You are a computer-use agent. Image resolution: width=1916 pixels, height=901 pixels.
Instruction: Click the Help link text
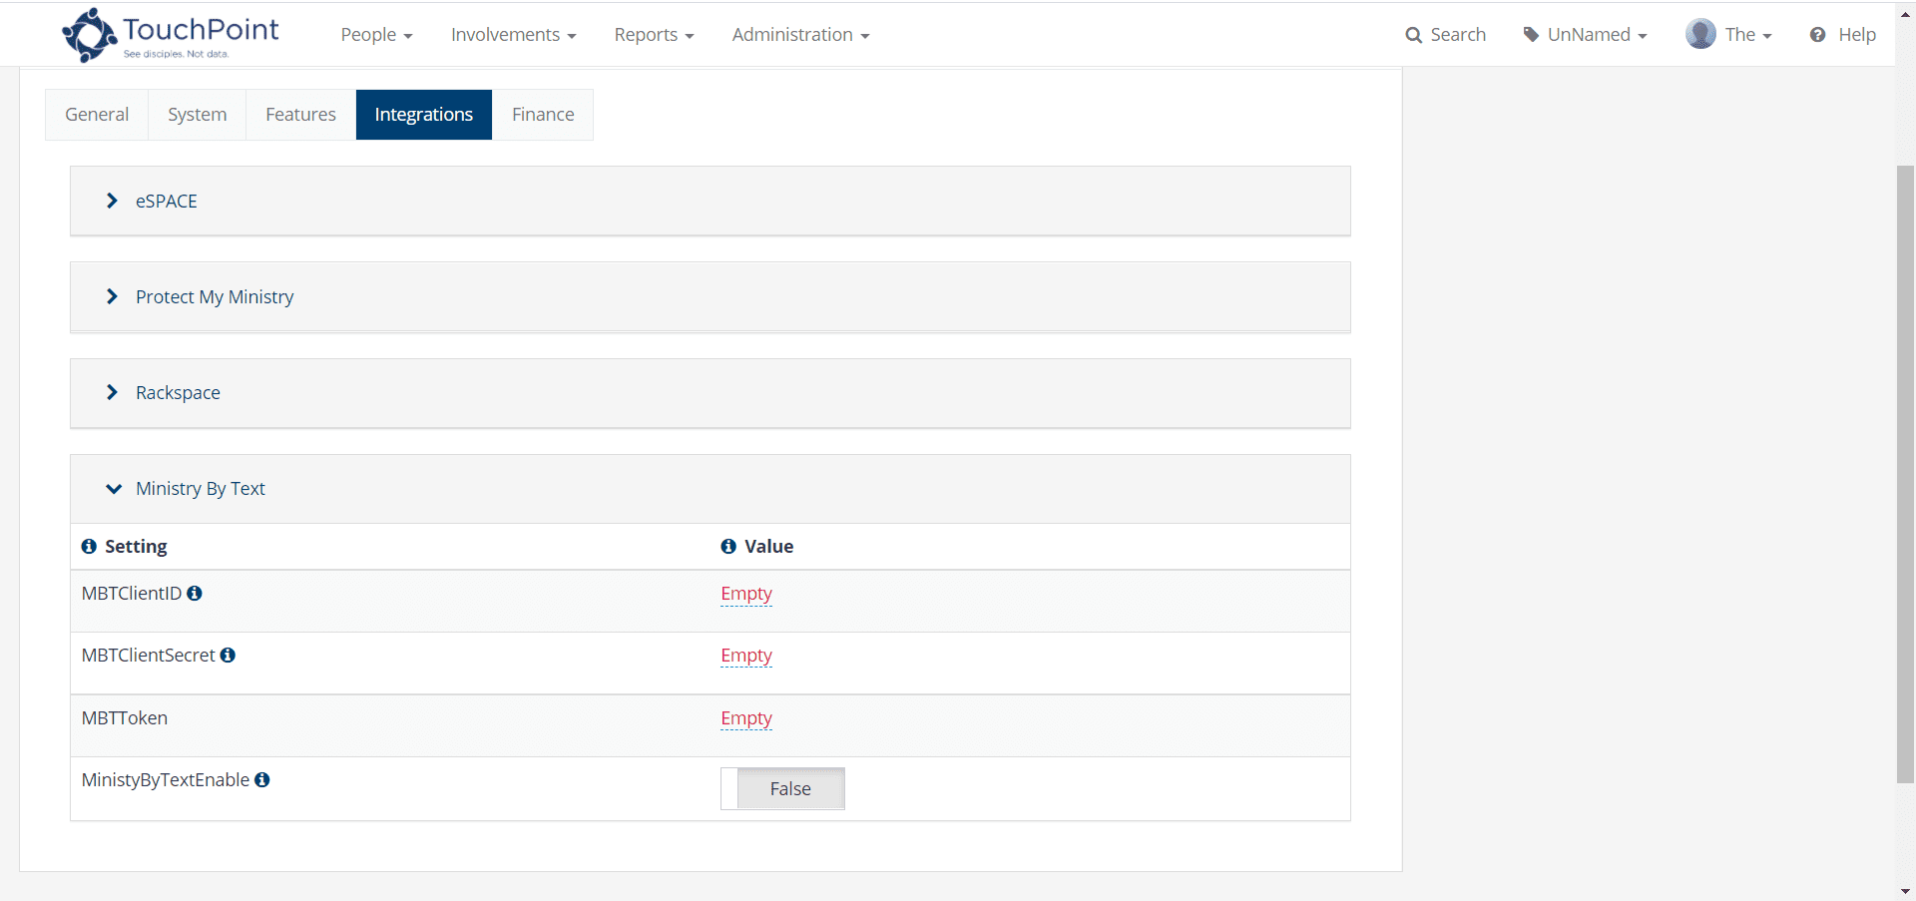(1857, 35)
